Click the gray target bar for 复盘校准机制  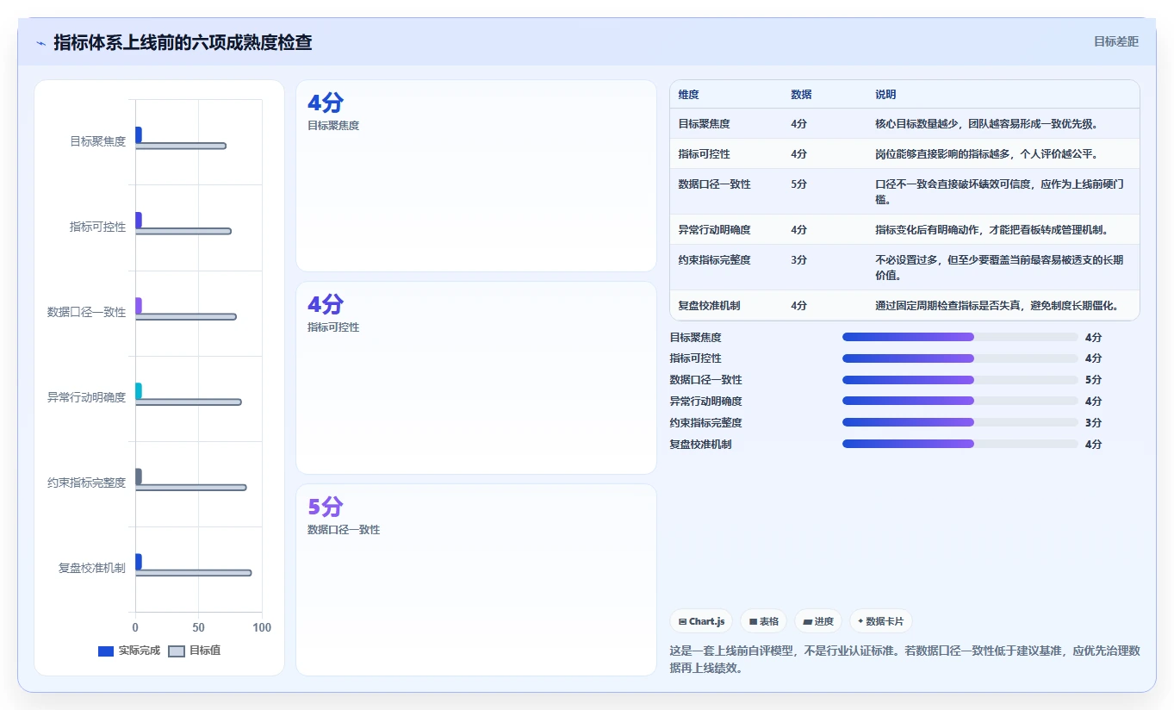click(194, 572)
